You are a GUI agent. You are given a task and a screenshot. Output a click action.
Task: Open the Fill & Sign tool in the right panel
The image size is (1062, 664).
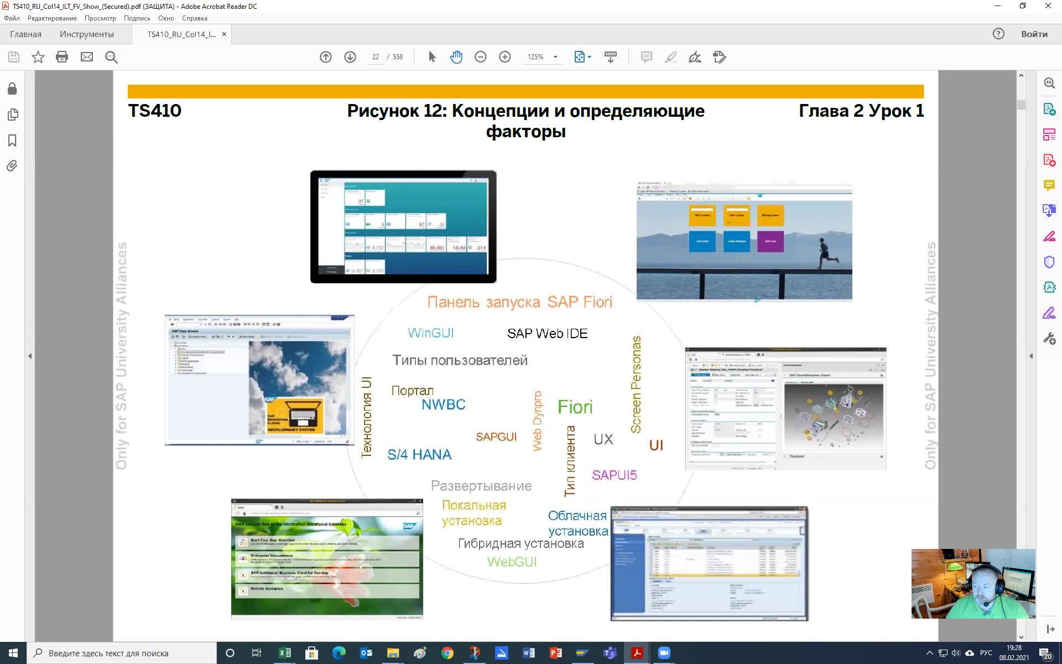[1049, 313]
